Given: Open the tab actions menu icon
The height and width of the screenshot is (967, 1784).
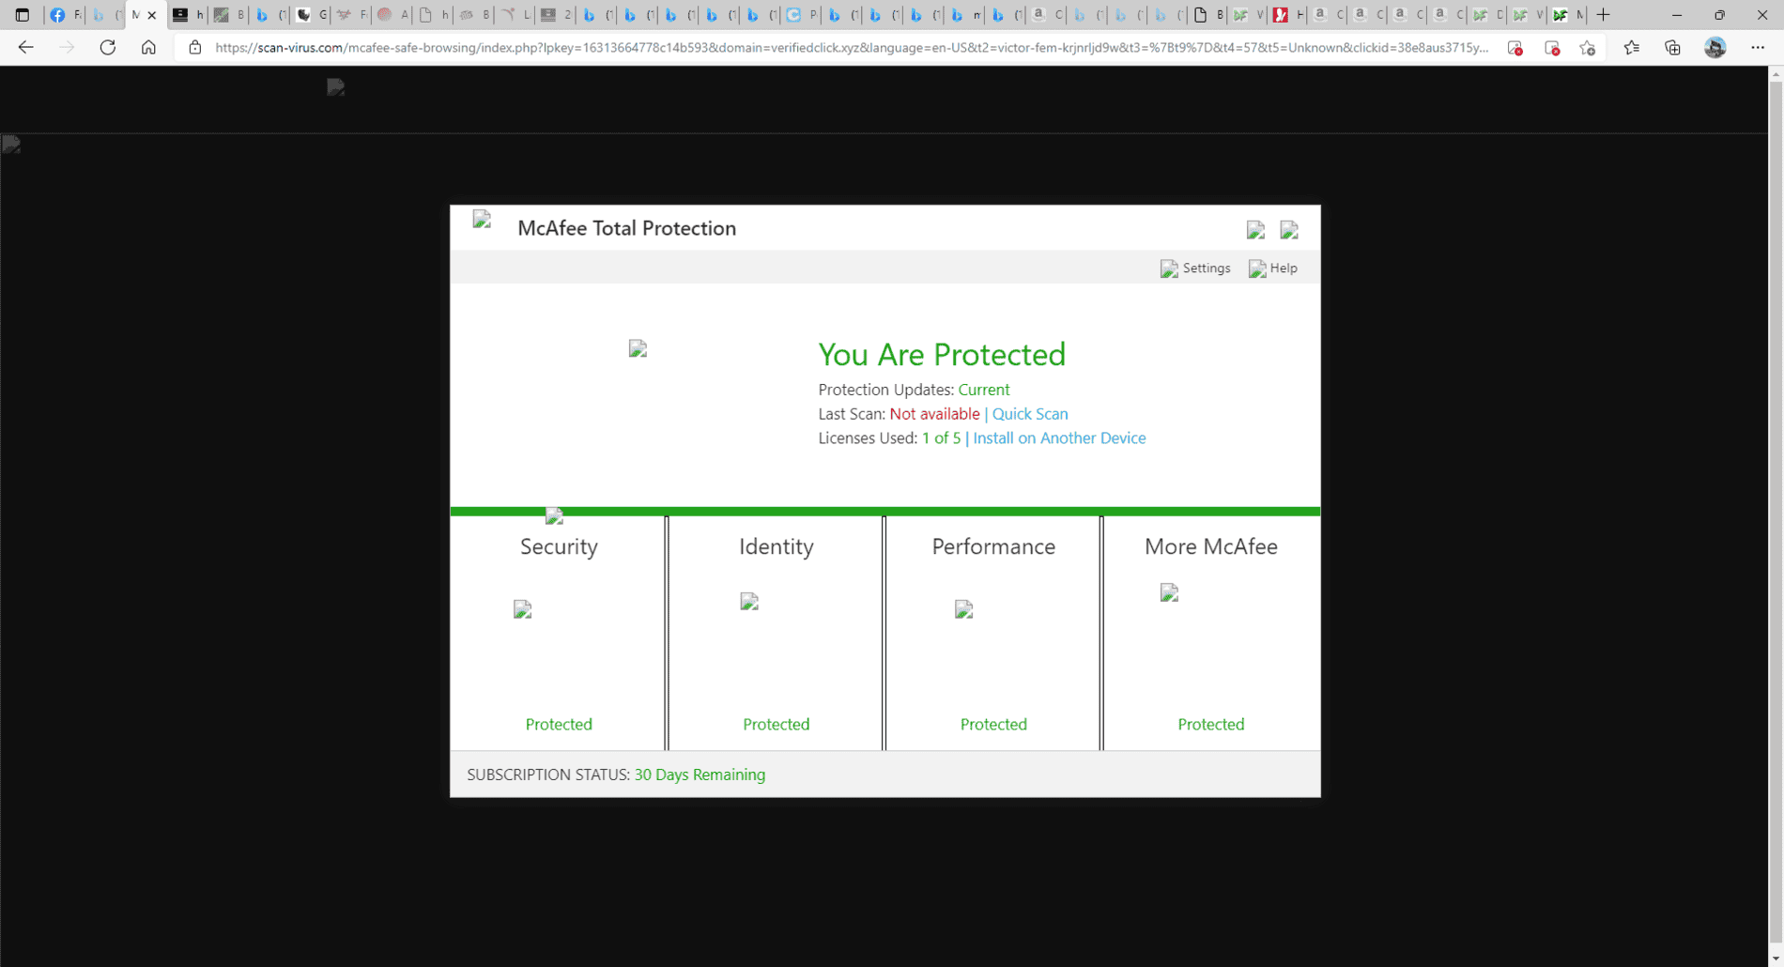Looking at the screenshot, I should [23, 15].
